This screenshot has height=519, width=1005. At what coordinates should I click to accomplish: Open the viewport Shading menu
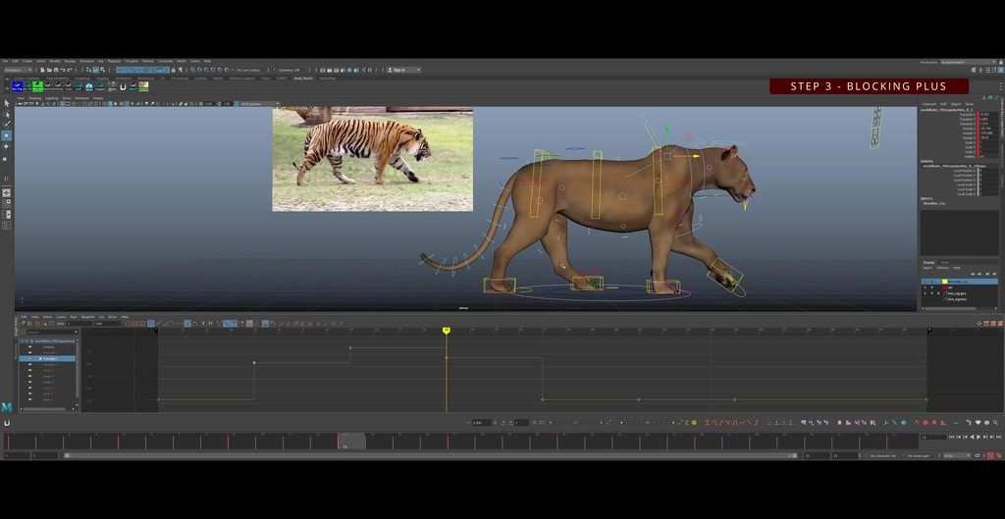[34, 98]
